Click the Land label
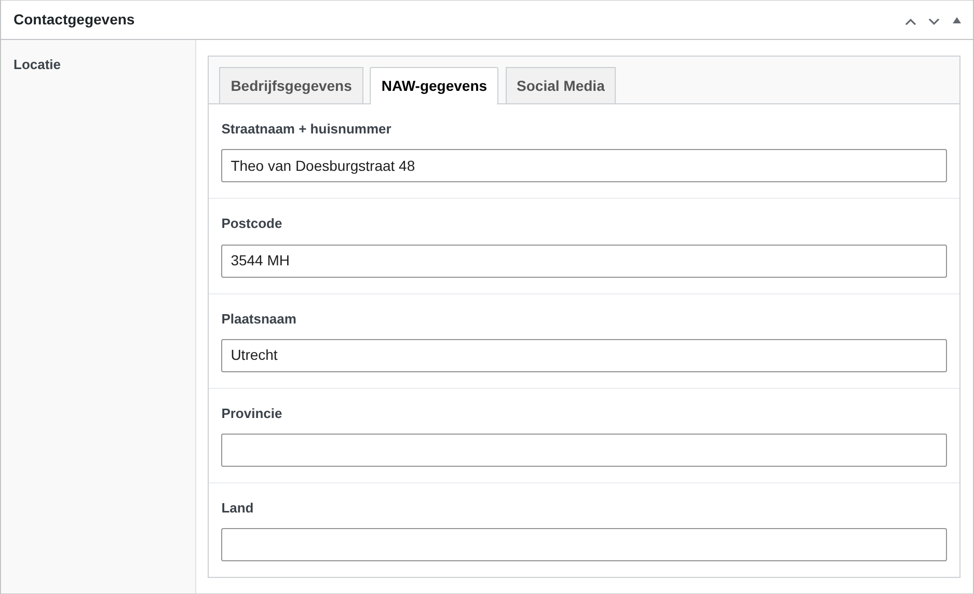The image size is (974, 594). coord(237,508)
